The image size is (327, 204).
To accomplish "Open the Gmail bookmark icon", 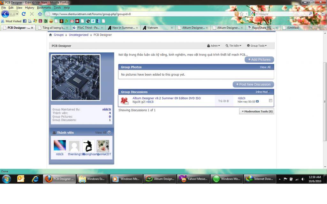I will pyautogui.click(x=72, y=21).
